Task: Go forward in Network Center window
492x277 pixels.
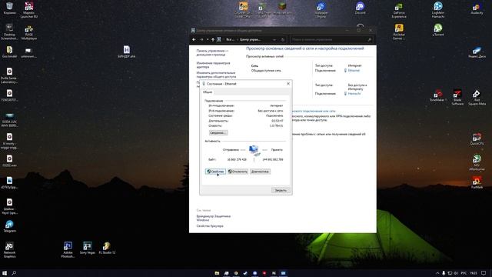Action: 201,39
